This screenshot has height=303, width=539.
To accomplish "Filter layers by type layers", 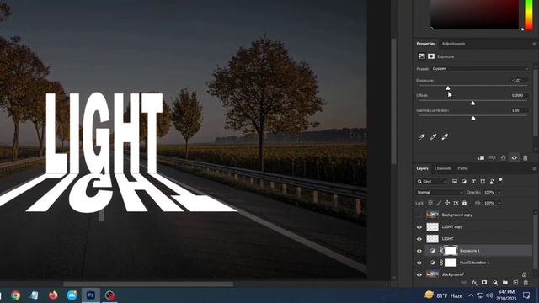I will (x=473, y=182).
